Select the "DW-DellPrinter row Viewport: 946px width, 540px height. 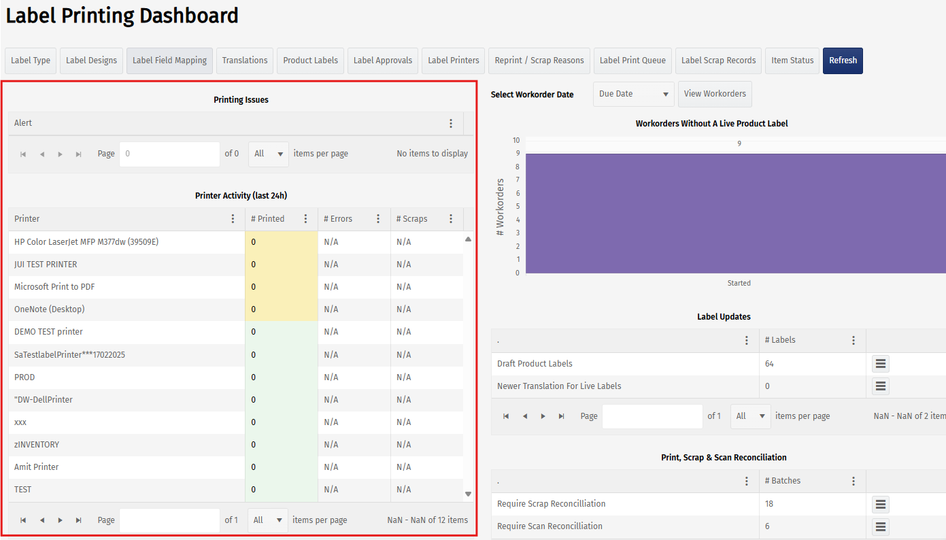point(236,400)
